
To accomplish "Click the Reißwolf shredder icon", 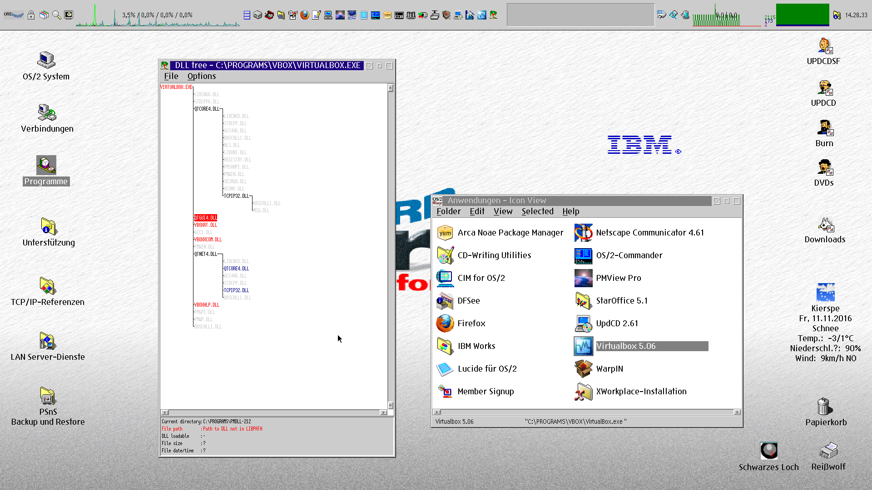I will (x=828, y=451).
